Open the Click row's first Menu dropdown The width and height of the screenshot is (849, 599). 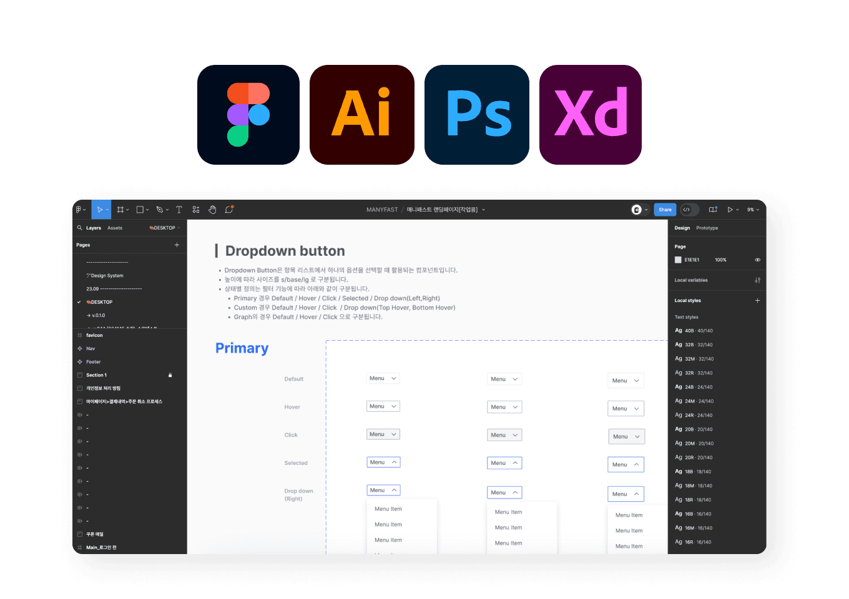(383, 434)
